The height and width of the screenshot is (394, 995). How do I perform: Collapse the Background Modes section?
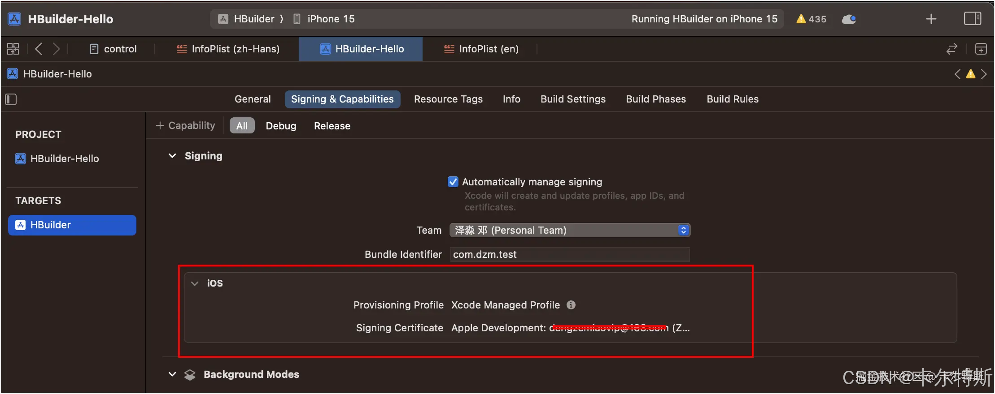coord(172,374)
